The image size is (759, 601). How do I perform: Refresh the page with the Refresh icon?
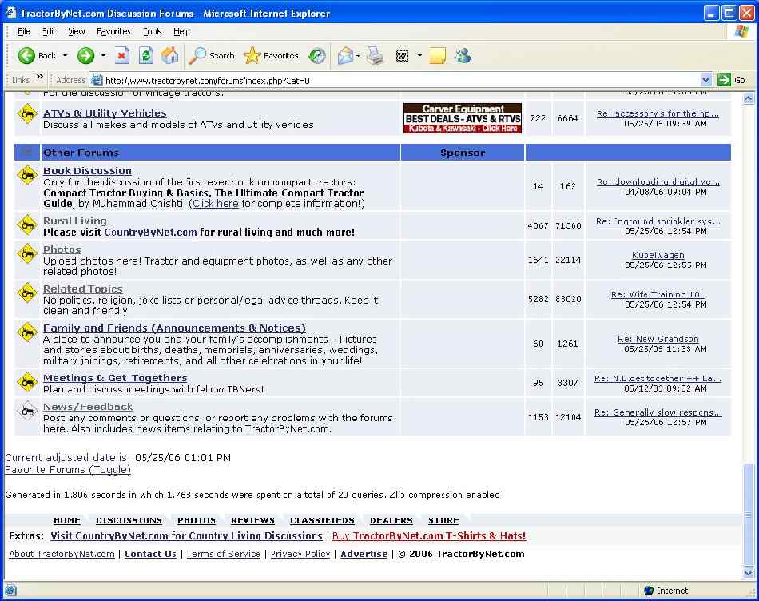coord(145,56)
